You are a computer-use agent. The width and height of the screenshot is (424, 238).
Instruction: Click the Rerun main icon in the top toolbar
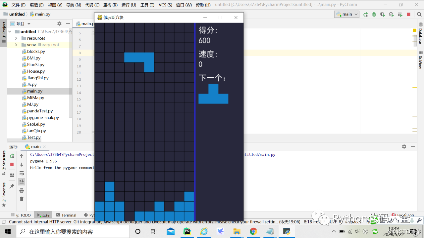pos(365,14)
